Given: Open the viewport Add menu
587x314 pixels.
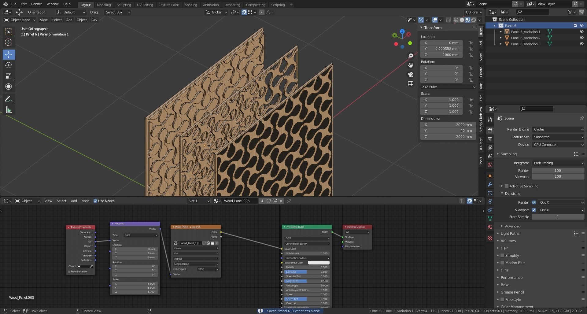Looking at the screenshot, I should 69,20.
